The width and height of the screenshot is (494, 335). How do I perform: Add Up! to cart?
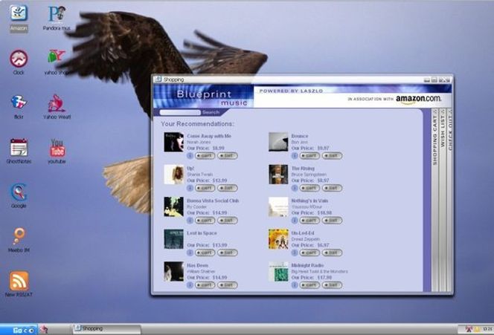205,188
